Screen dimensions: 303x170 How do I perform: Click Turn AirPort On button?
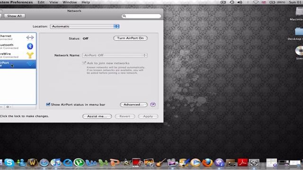point(131,38)
